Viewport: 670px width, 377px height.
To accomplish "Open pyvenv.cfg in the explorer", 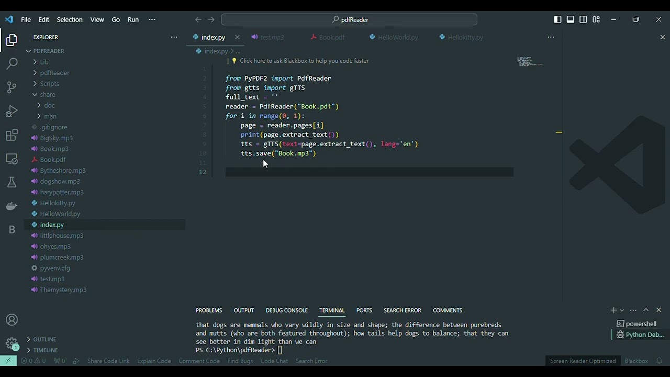I will coord(55,268).
